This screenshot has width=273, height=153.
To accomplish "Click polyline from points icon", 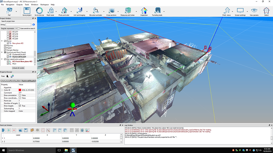I will (x=48, y=130).
